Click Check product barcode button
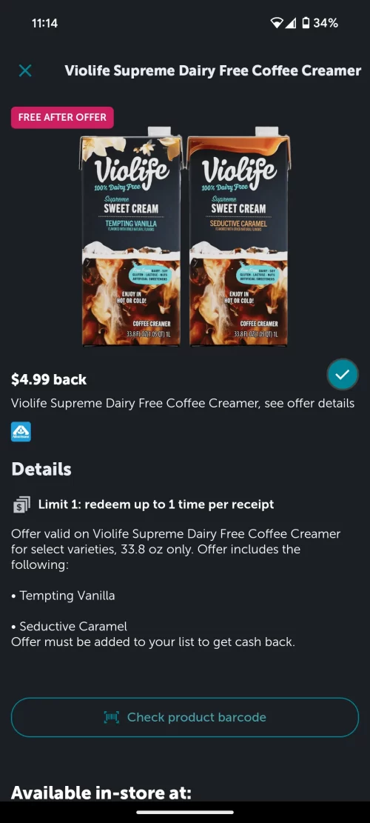 pos(185,718)
